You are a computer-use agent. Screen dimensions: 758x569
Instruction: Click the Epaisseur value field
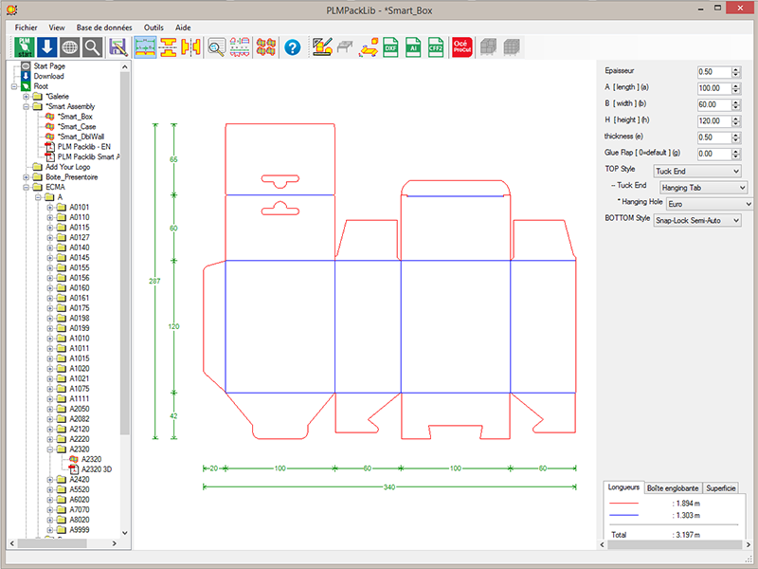coord(714,72)
